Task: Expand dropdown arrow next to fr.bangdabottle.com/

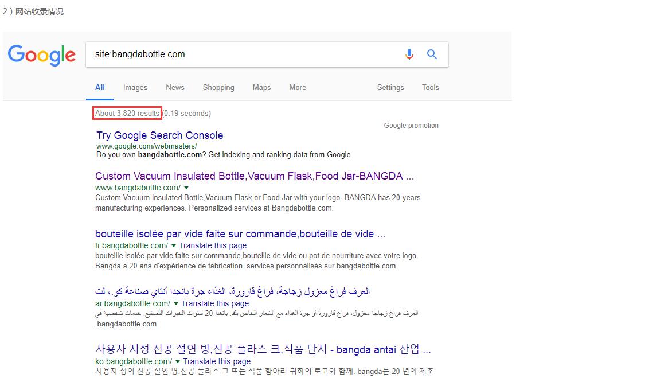Action: [174, 245]
